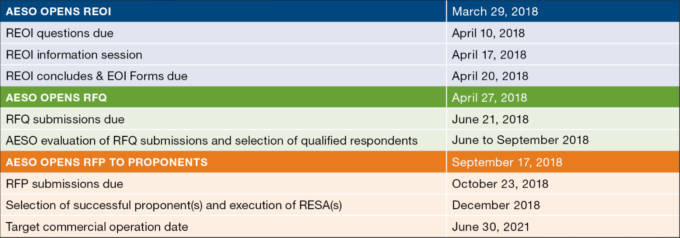The image size is (680, 238).
Task: Click 'Selection of successful proponent(s)' row text
Action: (x=174, y=205)
